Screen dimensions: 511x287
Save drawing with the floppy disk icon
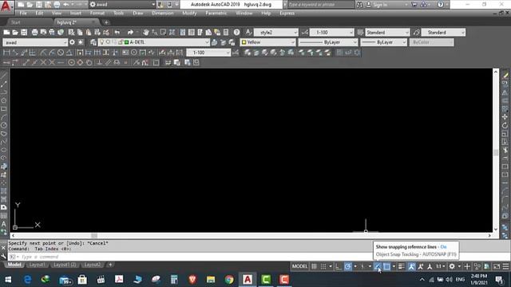coord(24,32)
